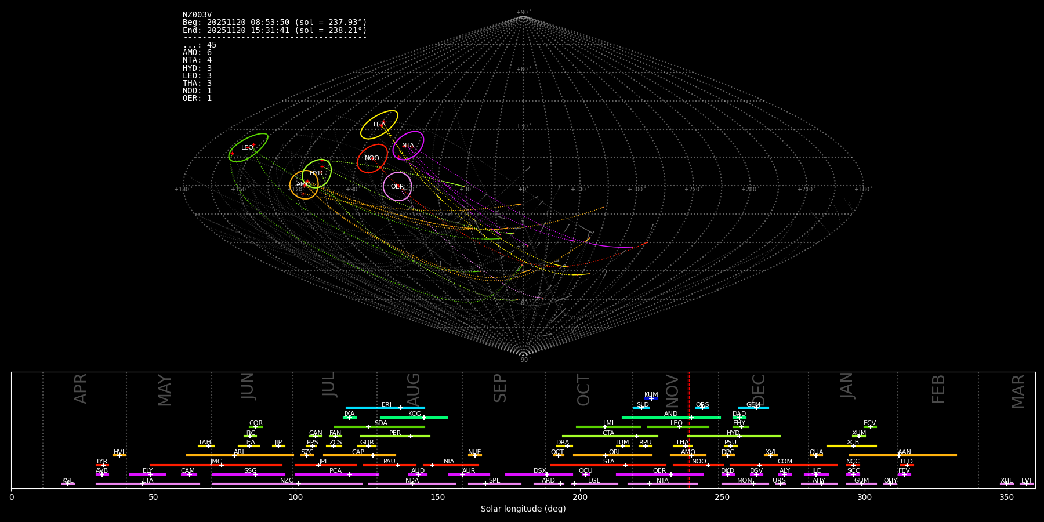Screen dimensions: 1044x522
Task: Click the THA radiant ellipse on sky map
Action: [x=379, y=125]
